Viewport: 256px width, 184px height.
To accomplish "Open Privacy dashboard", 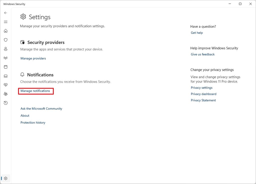I will coord(203,94).
